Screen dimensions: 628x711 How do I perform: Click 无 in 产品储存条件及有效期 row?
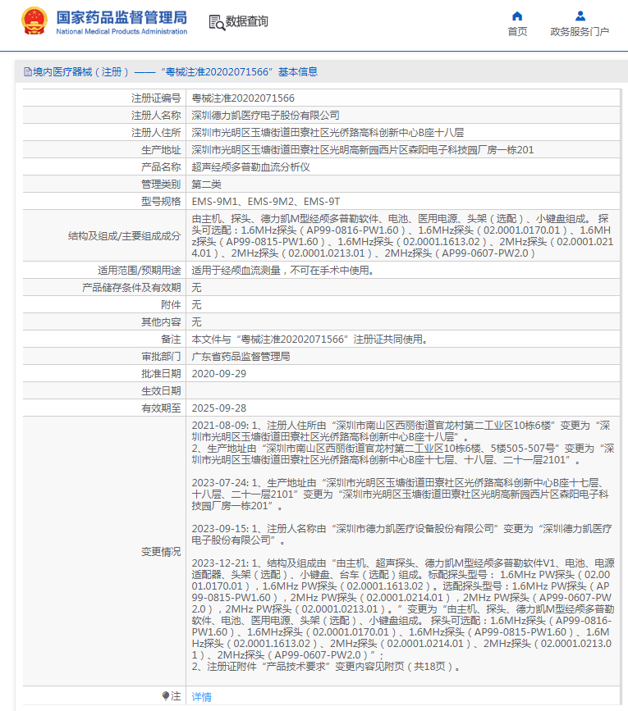coord(196,288)
